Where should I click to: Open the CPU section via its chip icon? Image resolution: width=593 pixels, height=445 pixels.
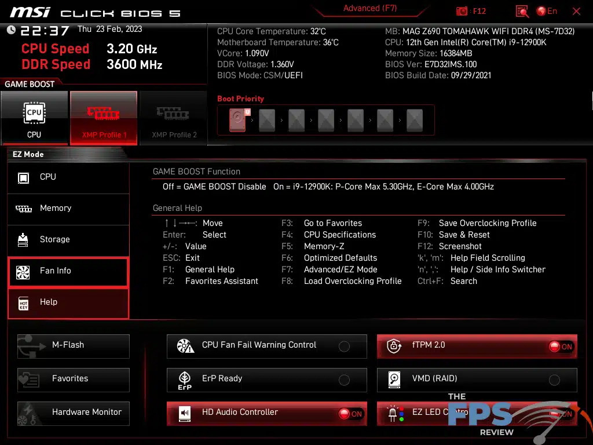[x=23, y=177]
